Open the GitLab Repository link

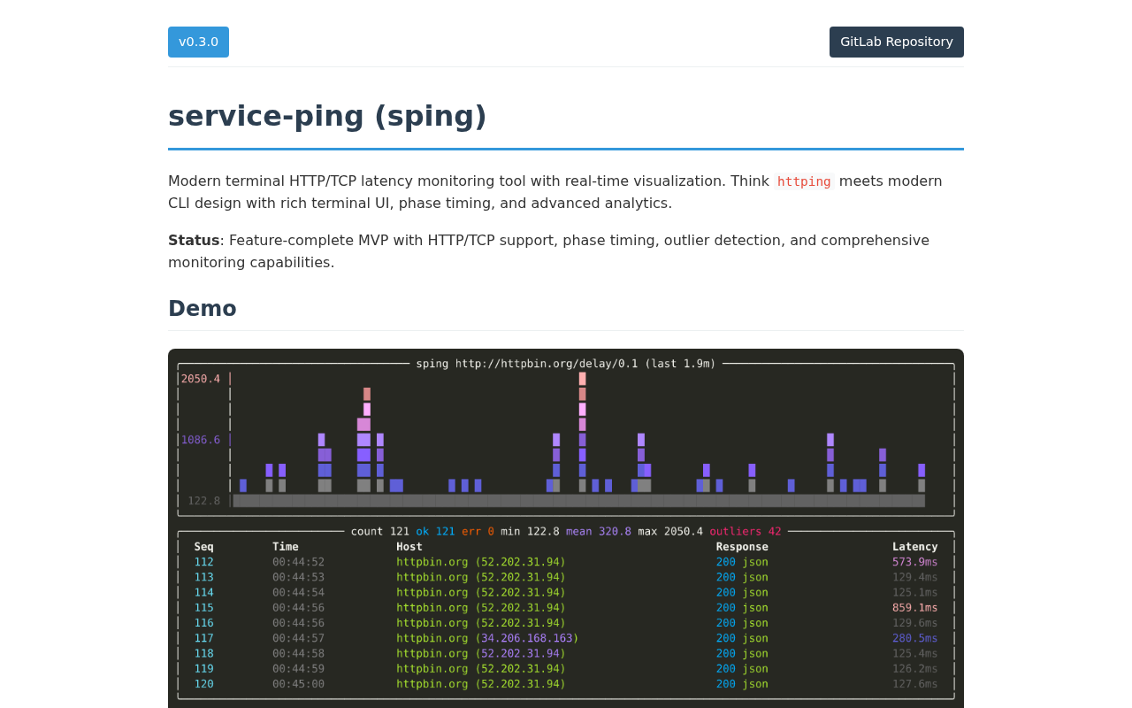pyautogui.click(x=896, y=41)
